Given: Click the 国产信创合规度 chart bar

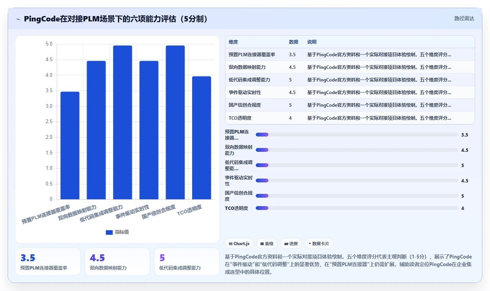Looking at the screenshot, I should pyautogui.click(x=175, y=122).
